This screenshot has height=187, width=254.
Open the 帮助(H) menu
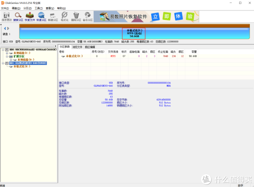point(61,8)
